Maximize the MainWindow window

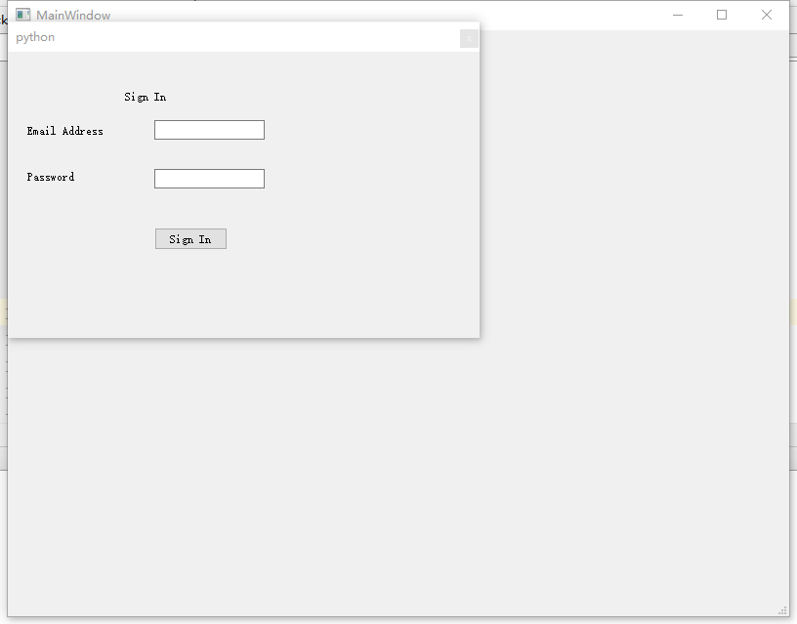click(x=721, y=15)
